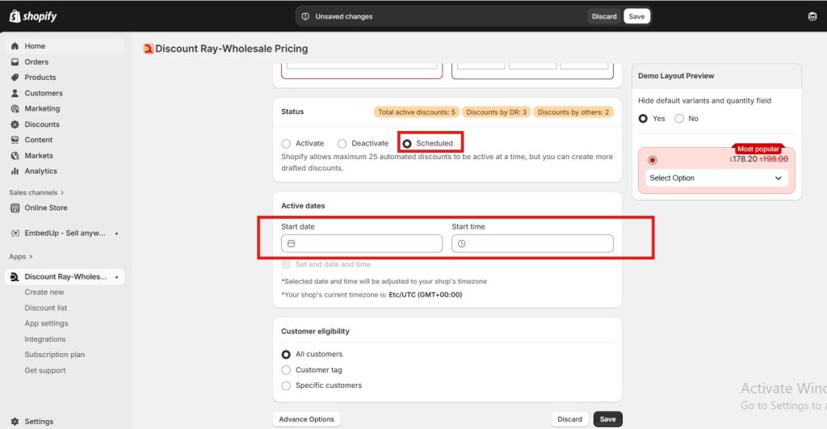Open the Select Option dropdown
The image size is (827, 429).
(716, 179)
